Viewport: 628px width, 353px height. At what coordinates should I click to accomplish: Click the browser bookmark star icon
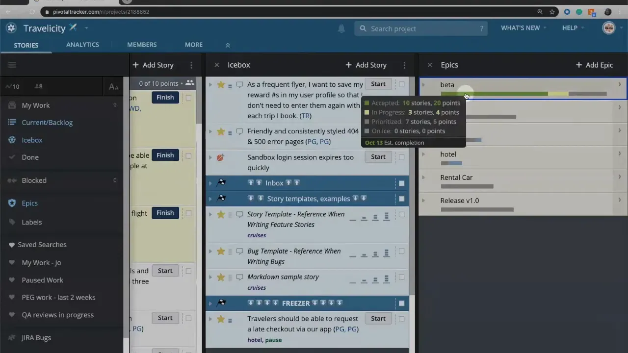click(552, 12)
